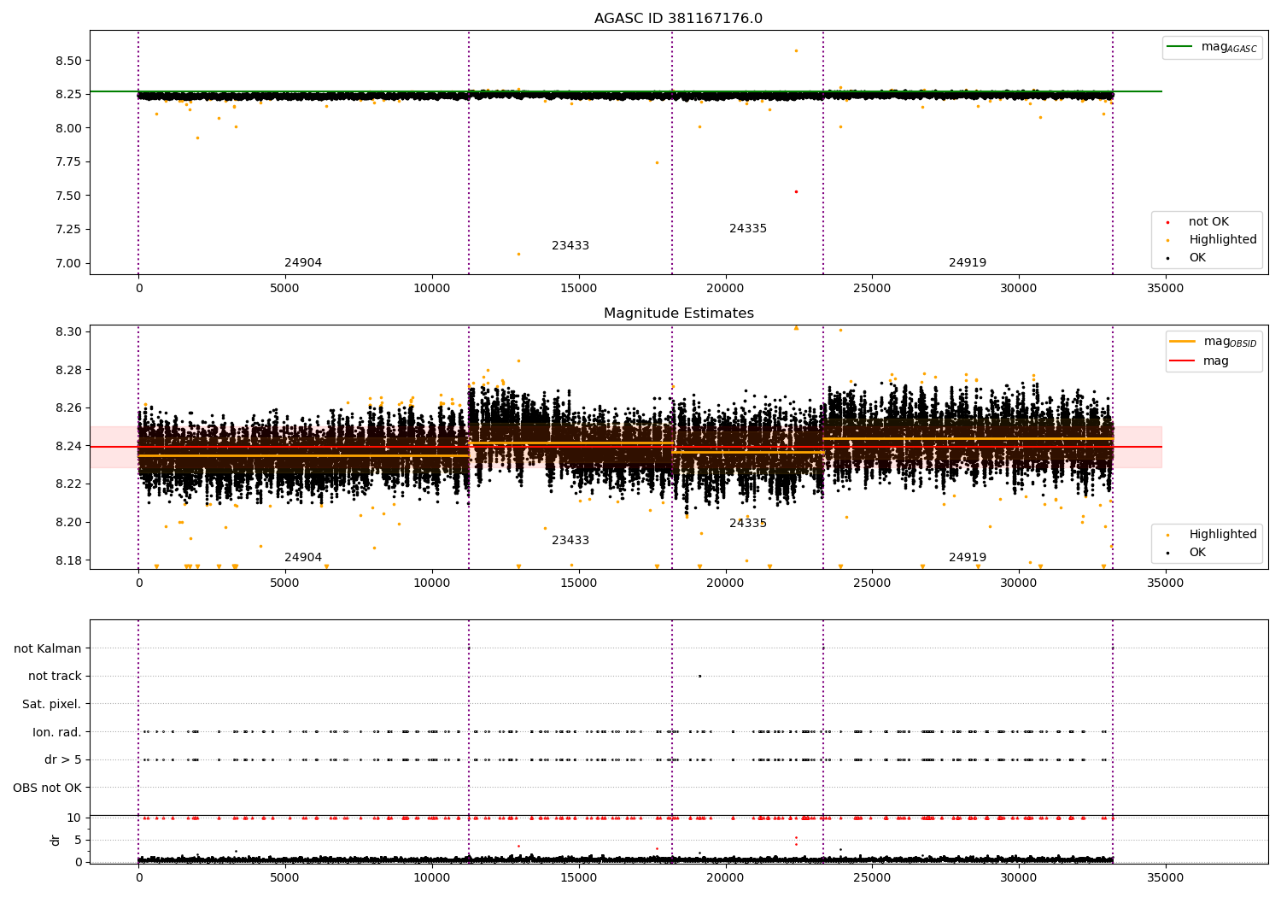1281x897 pixels.
Task: Click the orange outlier point near 7.07
Action: pyautogui.click(x=518, y=254)
